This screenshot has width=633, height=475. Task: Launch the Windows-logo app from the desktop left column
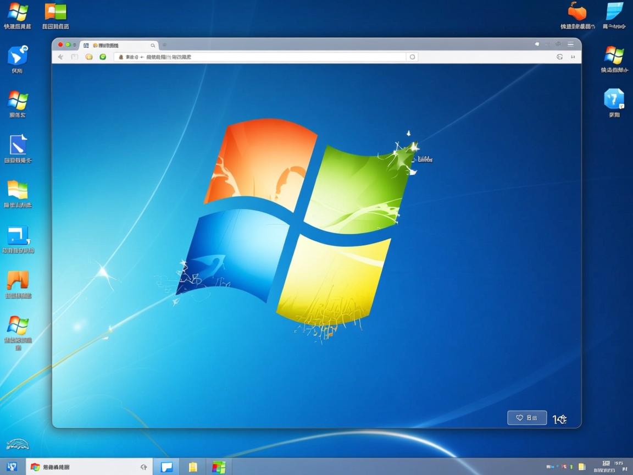[x=16, y=100]
